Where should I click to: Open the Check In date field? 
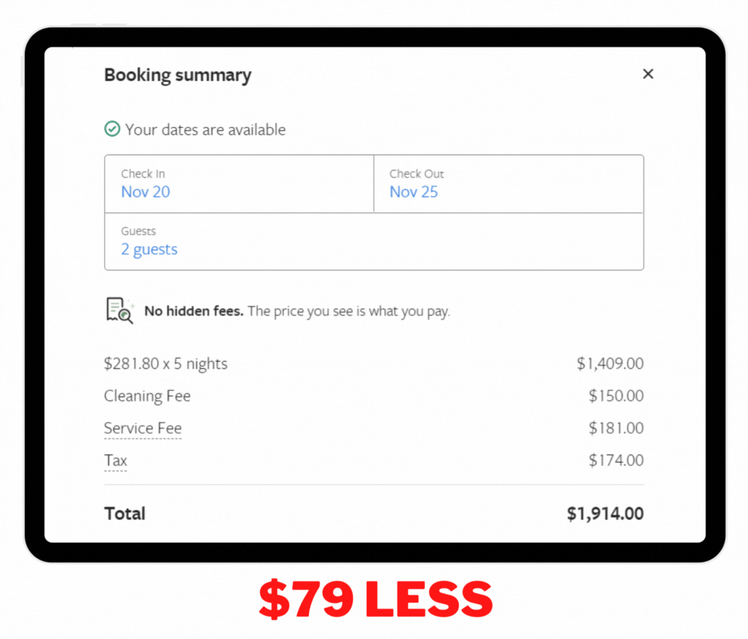[239, 184]
